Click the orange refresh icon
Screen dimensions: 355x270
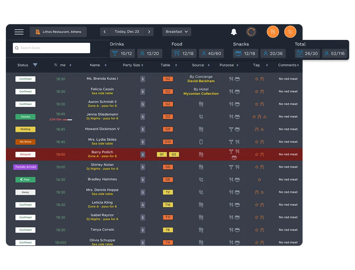pos(251,32)
